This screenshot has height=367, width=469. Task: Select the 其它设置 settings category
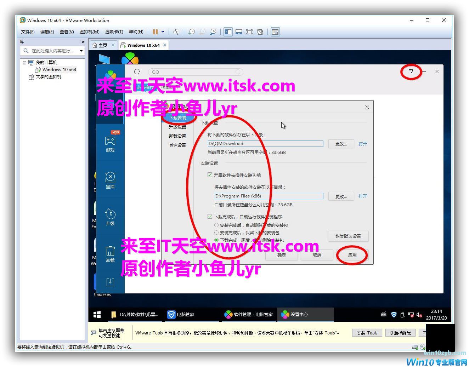tap(177, 145)
